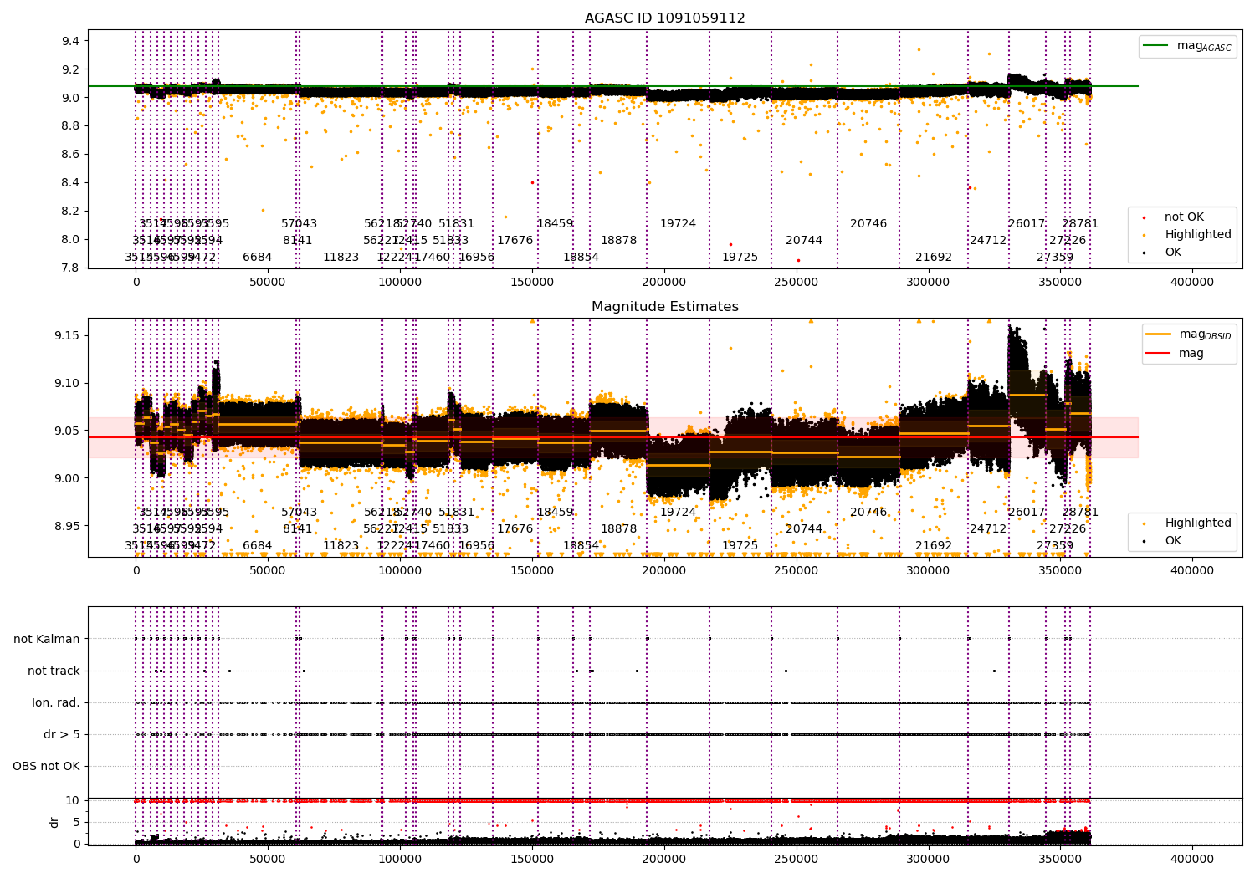
Task: Click obsid label 18854 in top plot
Action: click(581, 257)
